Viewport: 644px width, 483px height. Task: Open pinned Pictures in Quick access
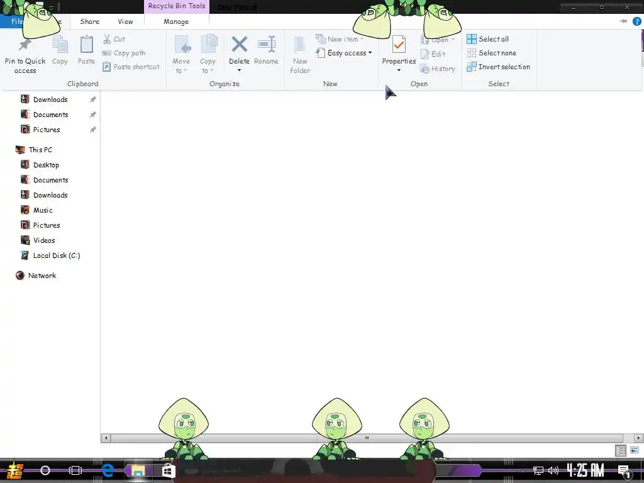pyautogui.click(x=47, y=130)
